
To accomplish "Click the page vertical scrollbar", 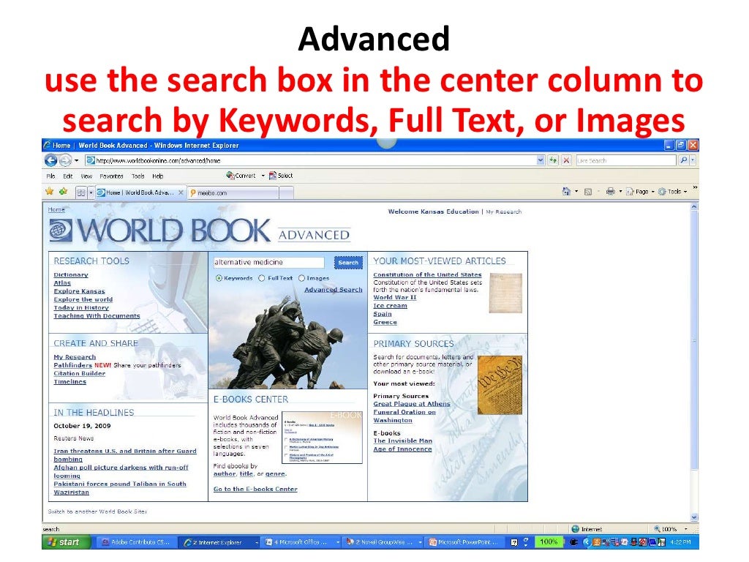I will [694, 362].
